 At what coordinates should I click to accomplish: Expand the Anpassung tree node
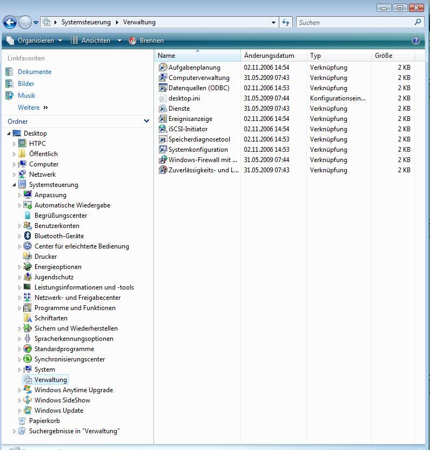click(x=19, y=195)
